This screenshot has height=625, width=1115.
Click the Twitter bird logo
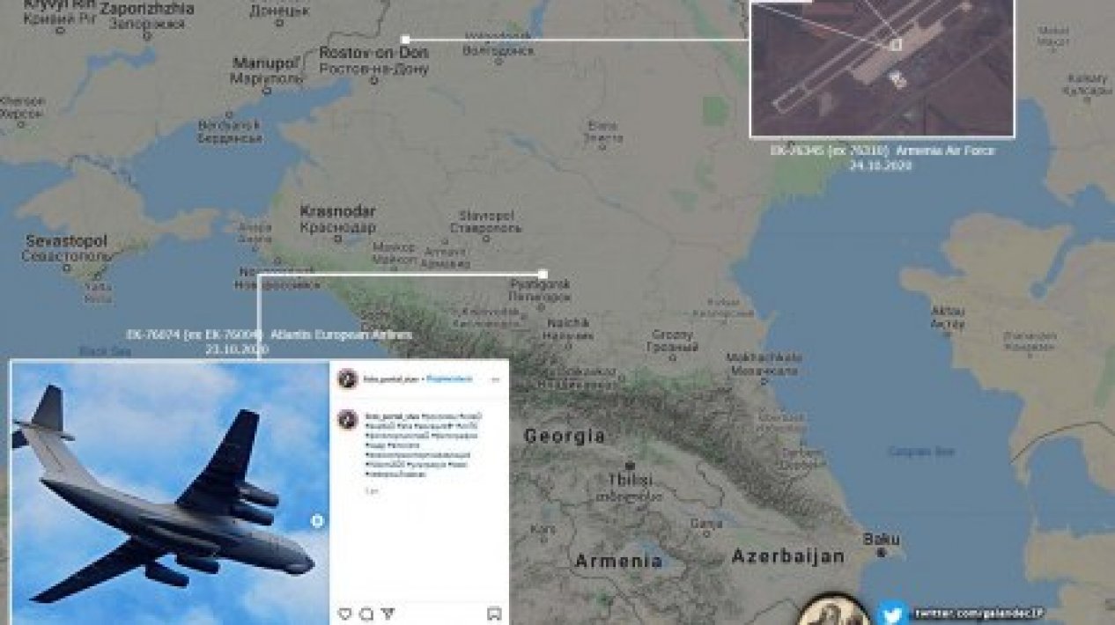tap(892, 612)
